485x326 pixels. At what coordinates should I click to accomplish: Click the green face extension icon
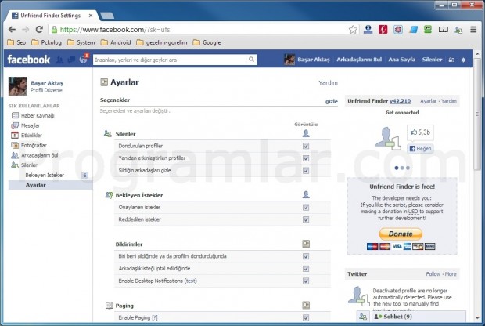pyautogui.click(x=428, y=30)
